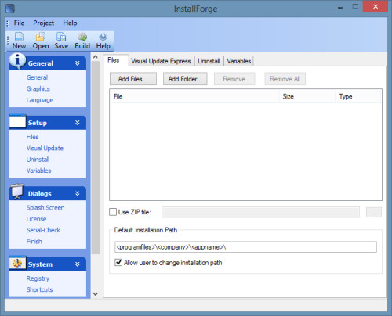Click the General section info icon

pos(17,61)
